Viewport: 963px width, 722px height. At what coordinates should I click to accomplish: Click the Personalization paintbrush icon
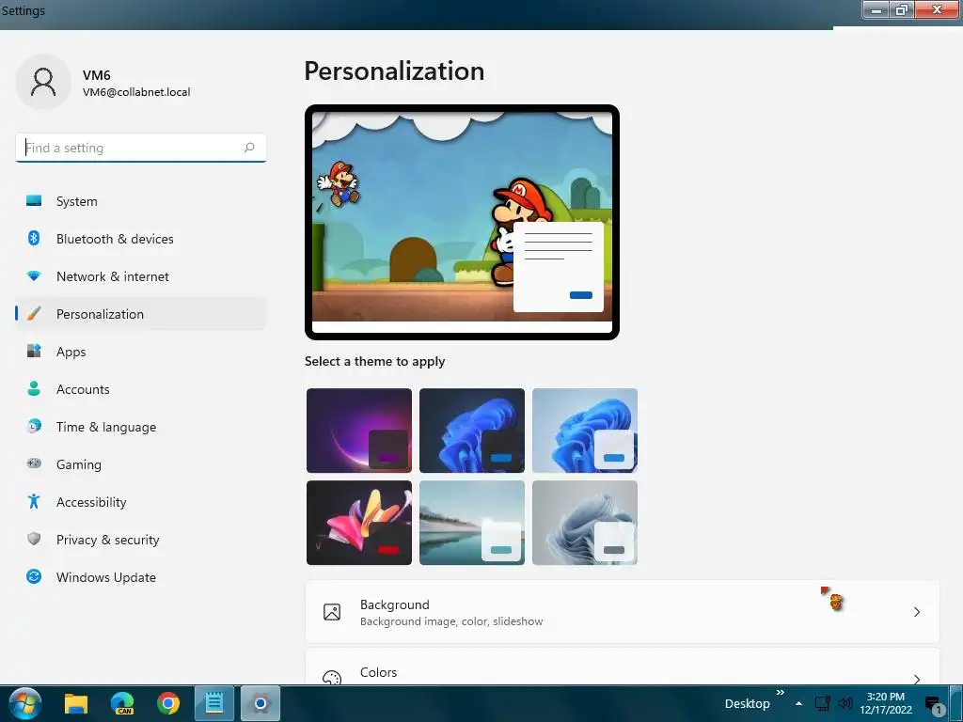coord(34,314)
